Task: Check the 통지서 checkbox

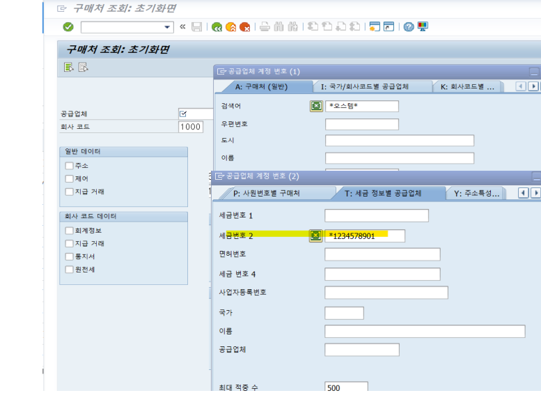Action: (x=70, y=256)
